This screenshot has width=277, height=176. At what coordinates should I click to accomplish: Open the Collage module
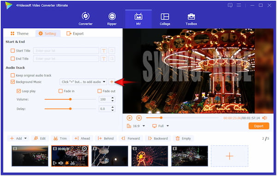pyautogui.click(x=165, y=19)
